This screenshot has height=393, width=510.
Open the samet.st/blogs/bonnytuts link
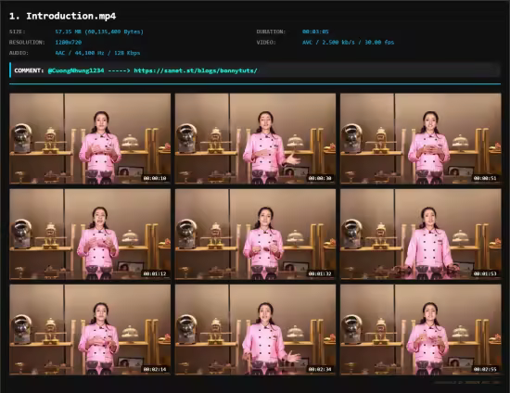(196, 70)
